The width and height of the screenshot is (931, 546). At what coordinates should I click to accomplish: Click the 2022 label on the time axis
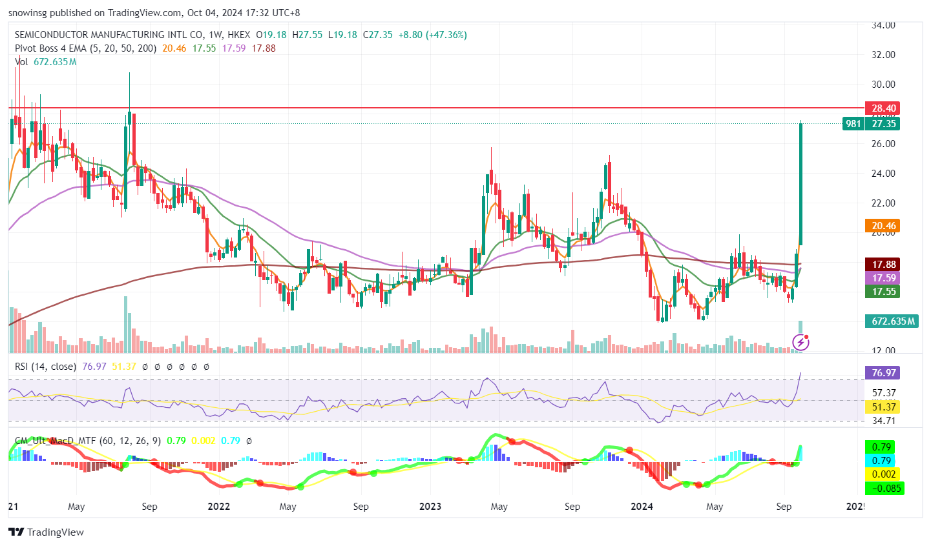pyautogui.click(x=219, y=507)
